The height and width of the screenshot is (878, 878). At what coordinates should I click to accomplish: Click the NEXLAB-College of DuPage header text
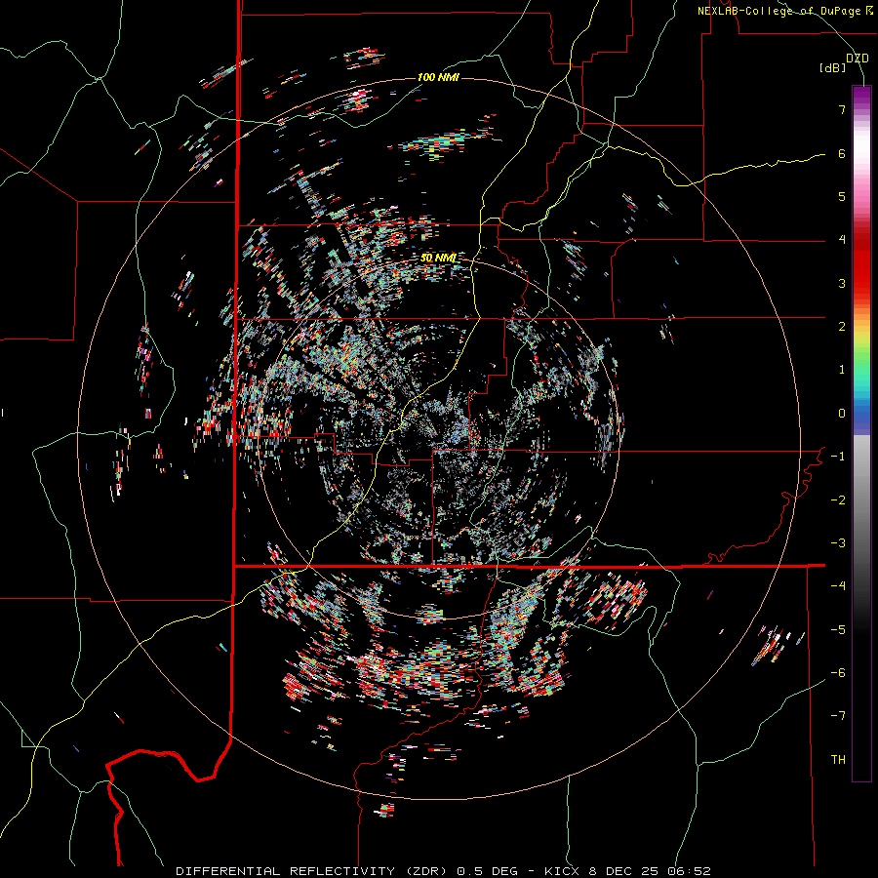click(784, 11)
